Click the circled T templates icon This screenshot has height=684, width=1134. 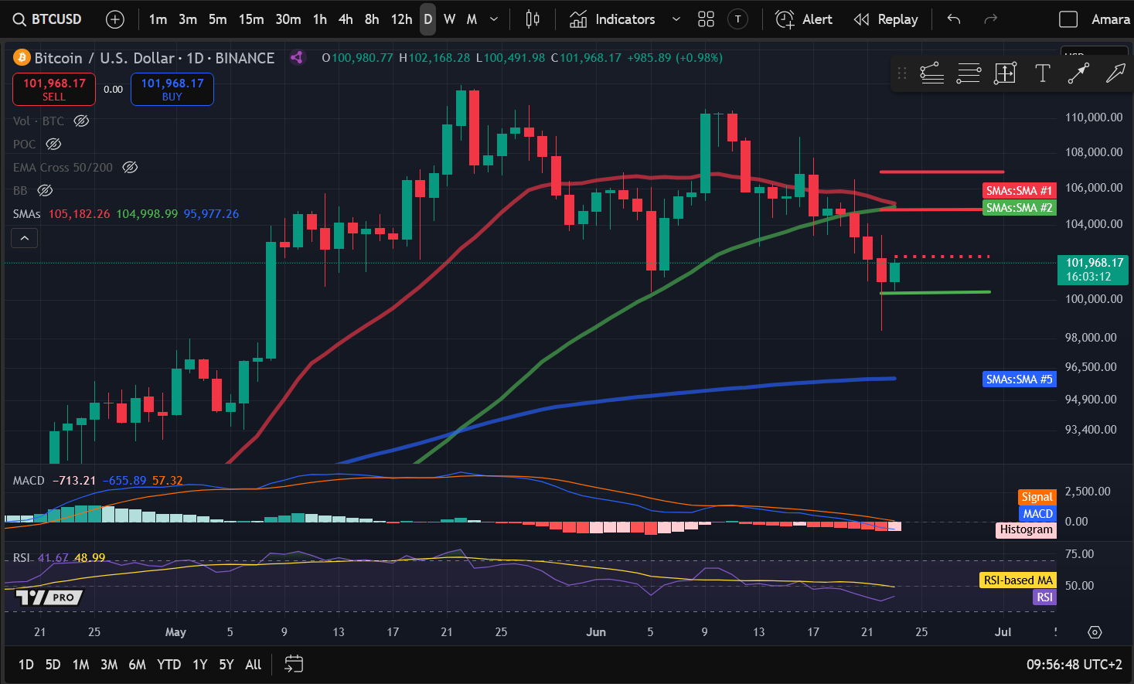pos(738,19)
